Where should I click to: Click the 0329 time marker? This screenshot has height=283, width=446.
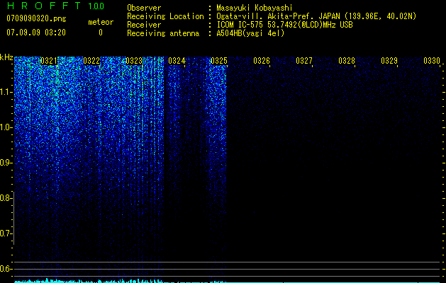pyautogui.click(x=389, y=61)
